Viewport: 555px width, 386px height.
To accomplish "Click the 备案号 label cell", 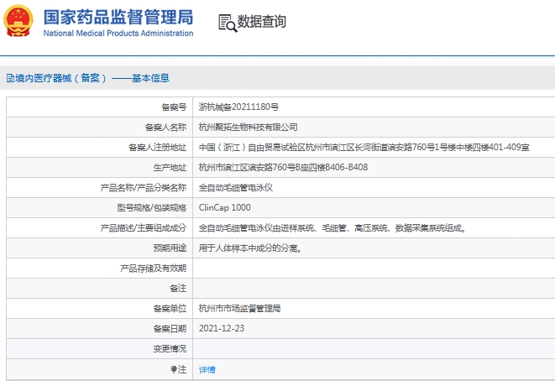I will [174, 107].
